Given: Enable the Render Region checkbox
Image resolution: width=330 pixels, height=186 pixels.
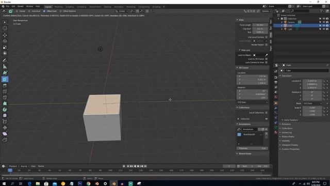Looking at the screenshot, I should click(x=266, y=45).
